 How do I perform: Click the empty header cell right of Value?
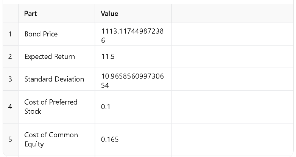tap(232, 14)
